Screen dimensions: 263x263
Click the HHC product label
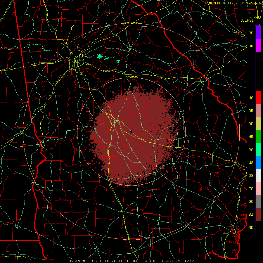(x=257, y=18)
